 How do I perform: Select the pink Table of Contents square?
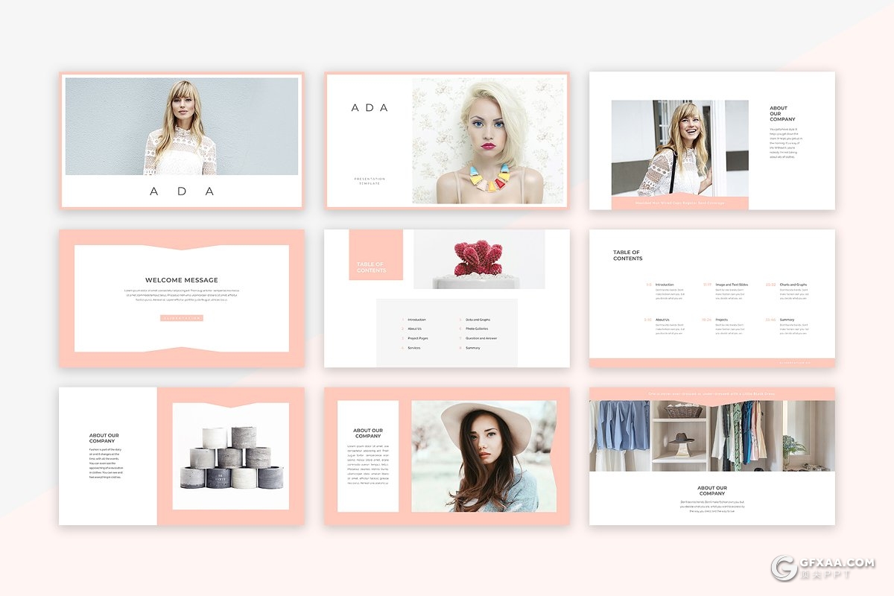click(375, 256)
